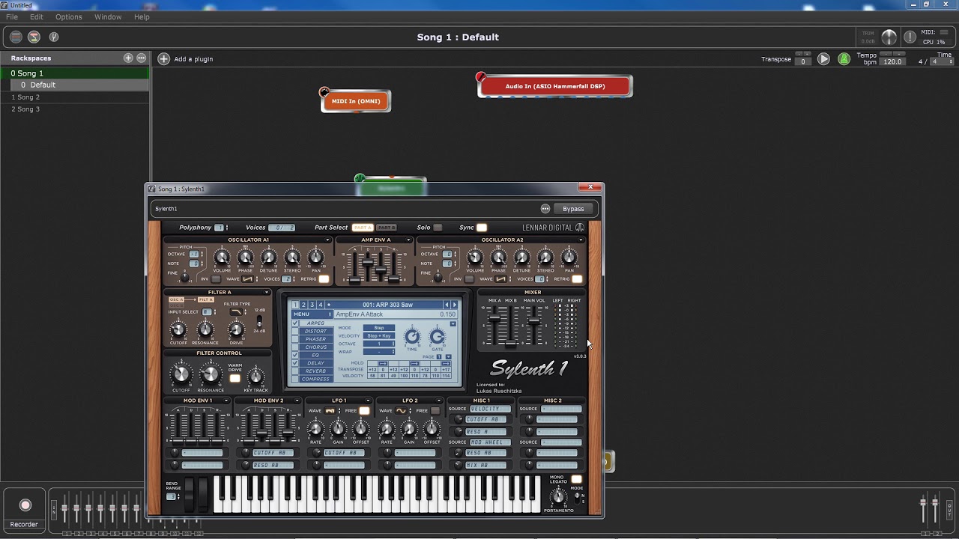This screenshot has height=539, width=959.
Task: Click the Oscillator A2 waveform icon
Action: click(501, 279)
